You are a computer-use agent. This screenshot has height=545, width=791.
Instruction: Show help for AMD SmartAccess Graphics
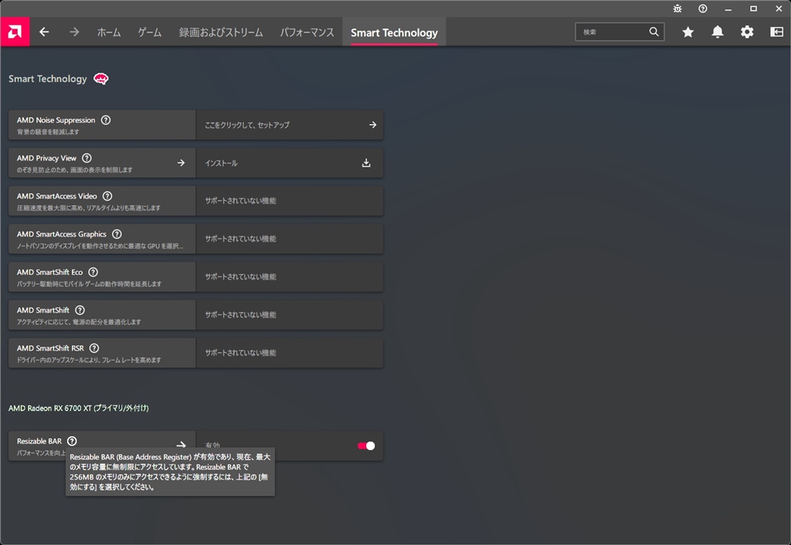117,234
